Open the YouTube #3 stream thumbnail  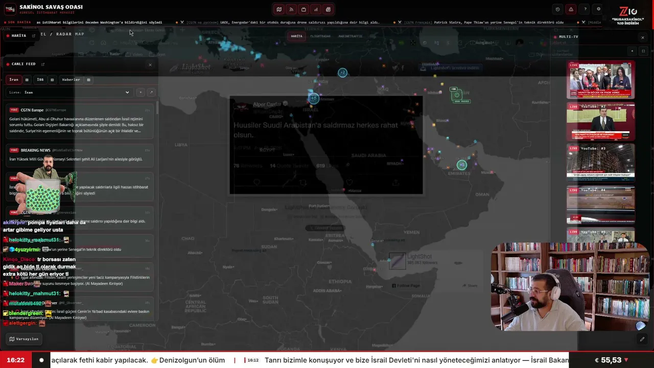[600, 163]
